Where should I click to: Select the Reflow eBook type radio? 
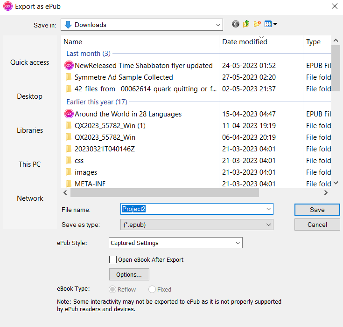coord(112,289)
